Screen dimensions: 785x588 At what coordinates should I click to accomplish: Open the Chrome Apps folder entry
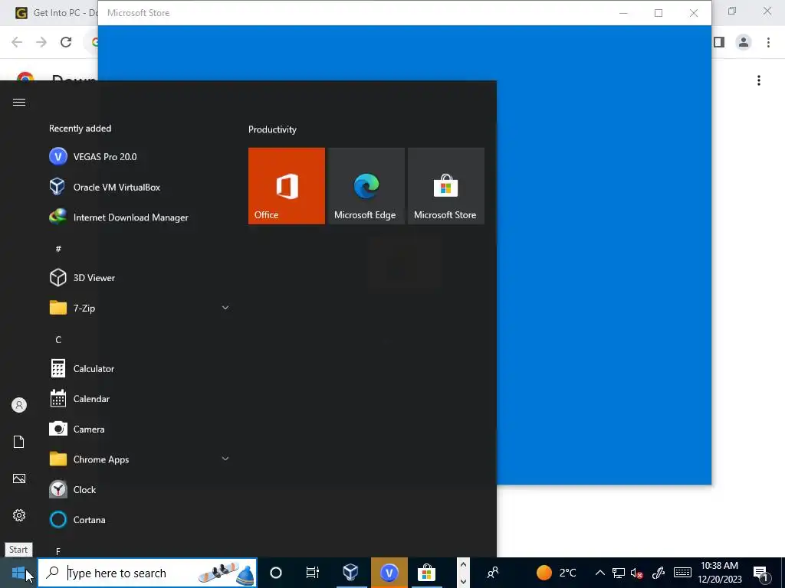click(x=139, y=459)
